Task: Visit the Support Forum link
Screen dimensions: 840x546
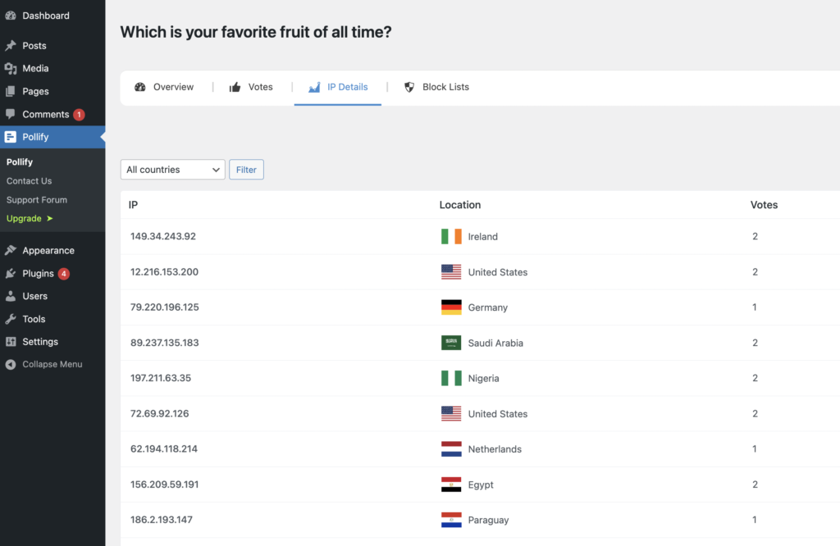Action: pyautogui.click(x=36, y=200)
